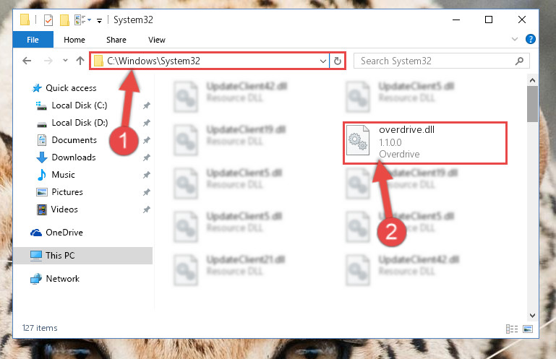Refresh the System32 folder view
556x359 pixels.
click(x=338, y=61)
